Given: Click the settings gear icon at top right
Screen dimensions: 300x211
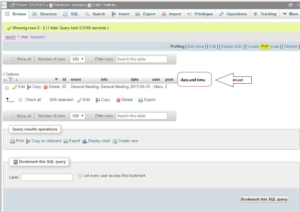Looking at the screenshot, I should (x=291, y=5).
